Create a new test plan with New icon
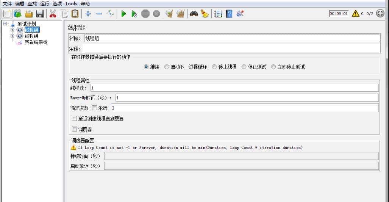The image size is (389, 202). [7, 14]
